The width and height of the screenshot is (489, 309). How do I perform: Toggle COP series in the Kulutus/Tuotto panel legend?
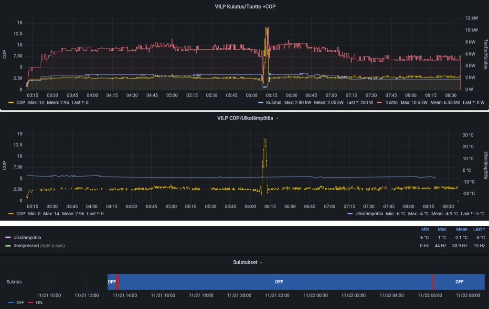pos(21,102)
